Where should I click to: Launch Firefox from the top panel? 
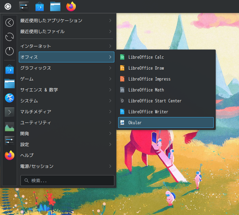71,6
